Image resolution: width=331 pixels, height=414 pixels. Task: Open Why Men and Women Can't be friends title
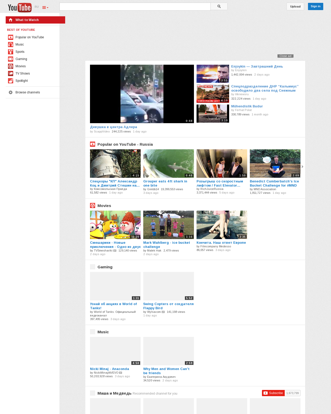click(x=166, y=371)
